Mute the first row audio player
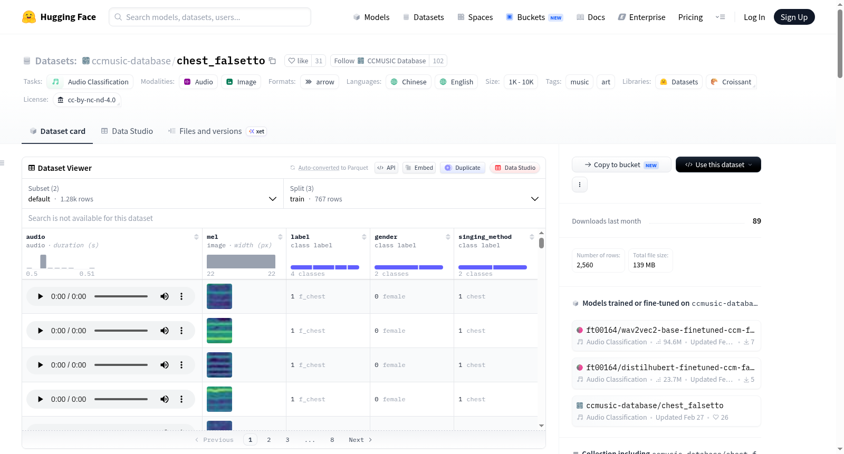The height and width of the screenshot is (454, 844). pyautogui.click(x=165, y=296)
